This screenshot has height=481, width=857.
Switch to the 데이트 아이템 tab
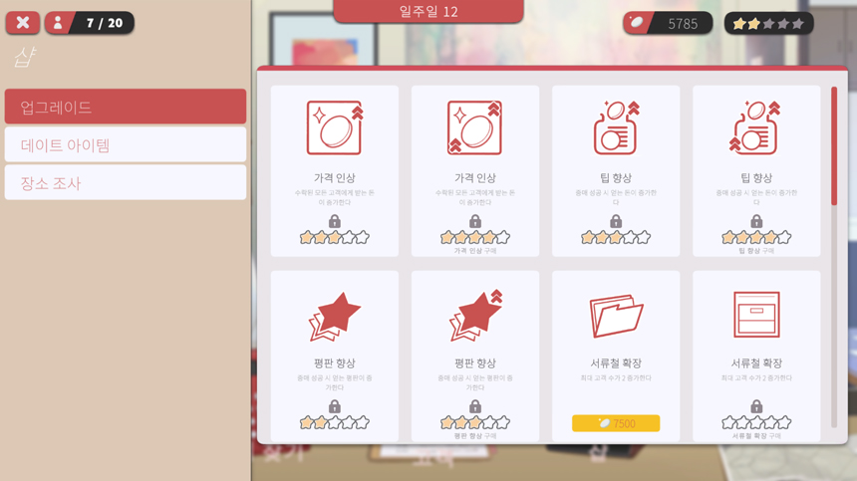(126, 144)
